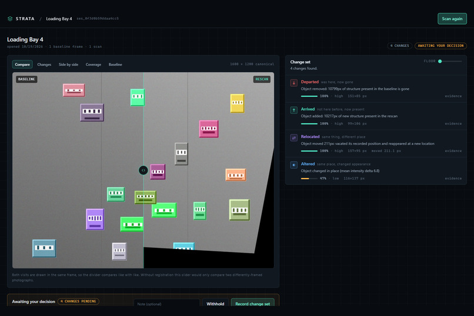This screenshot has width=474, height=316.
Task: Click the Scan again button
Action: coord(452,19)
